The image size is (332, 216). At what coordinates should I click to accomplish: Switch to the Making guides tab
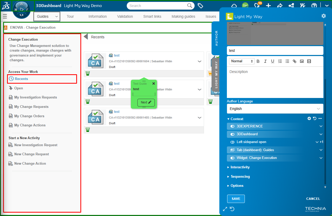183,16
